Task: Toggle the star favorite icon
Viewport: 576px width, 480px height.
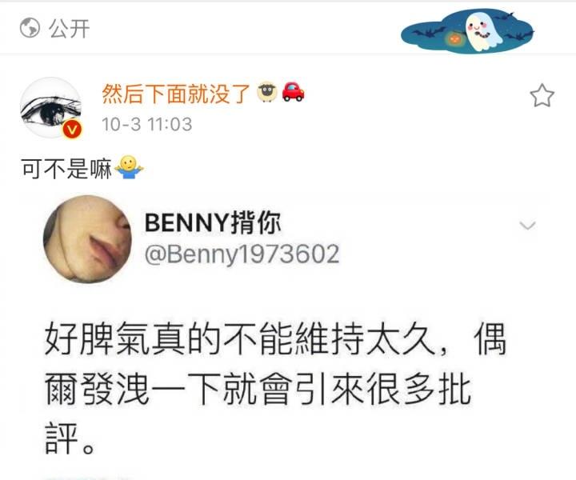Action: pyautogui.click(x=542, y=95)
